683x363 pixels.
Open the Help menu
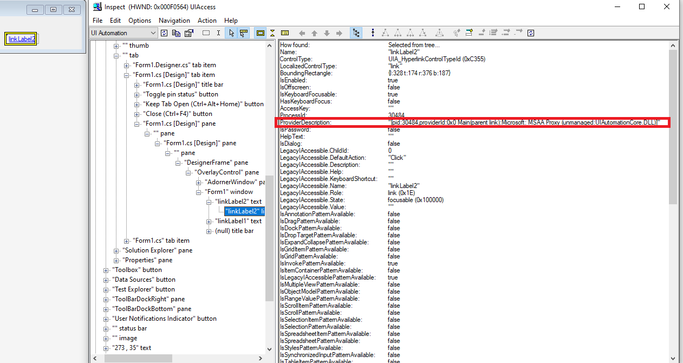[231, 21]
